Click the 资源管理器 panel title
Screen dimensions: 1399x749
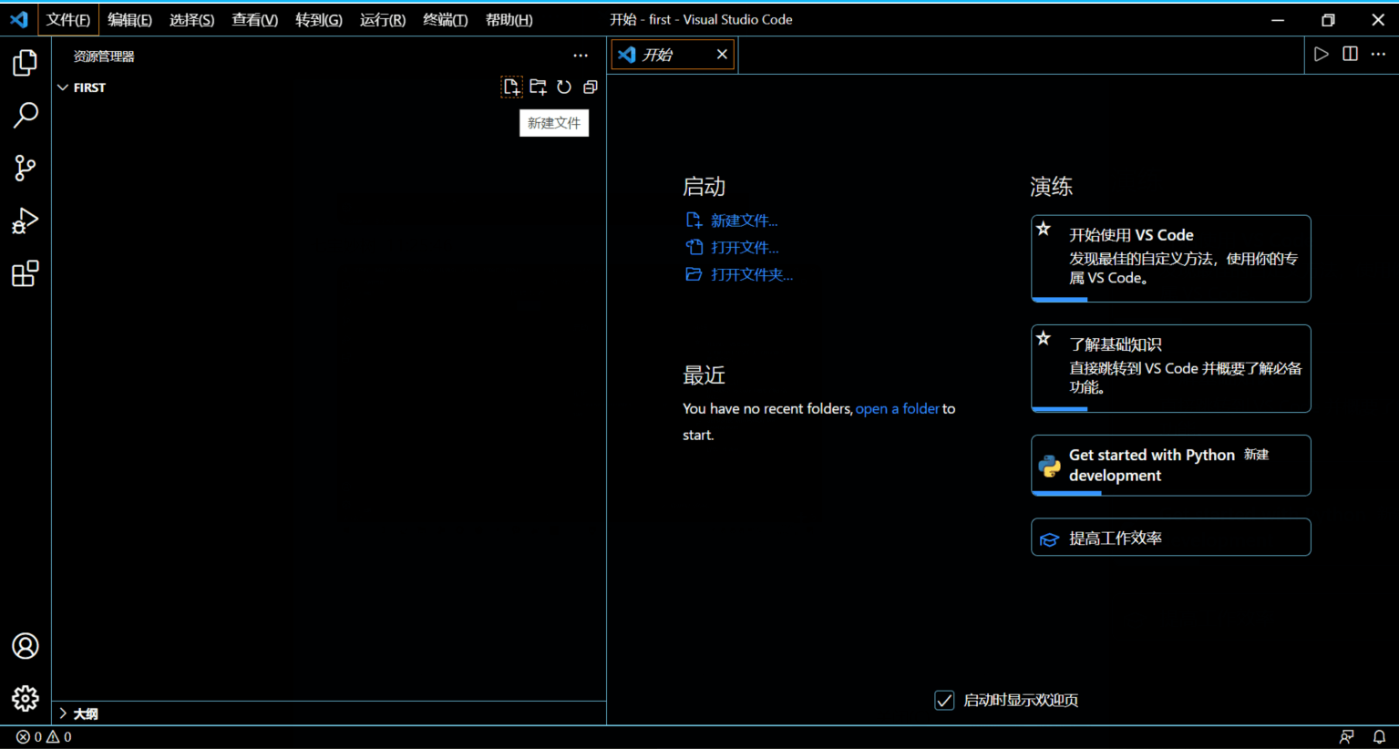point(104,56)
